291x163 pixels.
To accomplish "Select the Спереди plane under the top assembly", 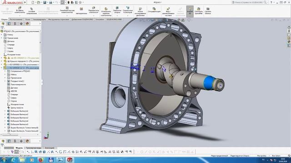I will 11,45.
